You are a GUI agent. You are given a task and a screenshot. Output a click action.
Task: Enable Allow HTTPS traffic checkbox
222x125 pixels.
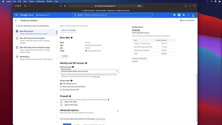pos(61,105)
